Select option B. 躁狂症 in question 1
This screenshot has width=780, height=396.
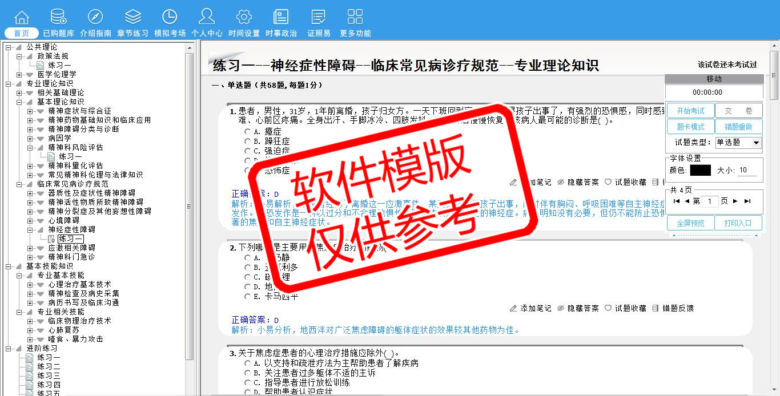pos(247,141)
